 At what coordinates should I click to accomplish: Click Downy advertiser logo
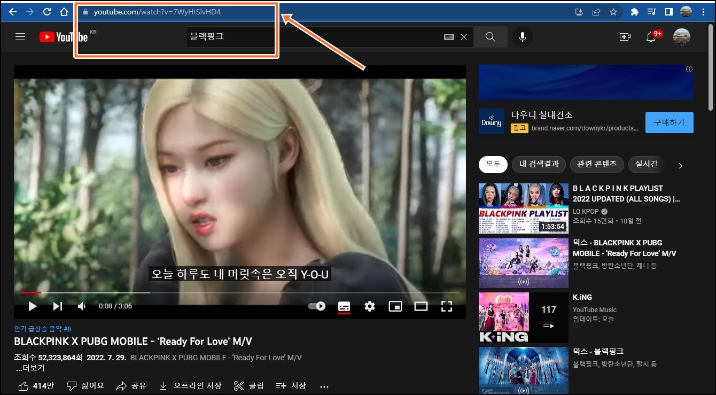[492, 122]
